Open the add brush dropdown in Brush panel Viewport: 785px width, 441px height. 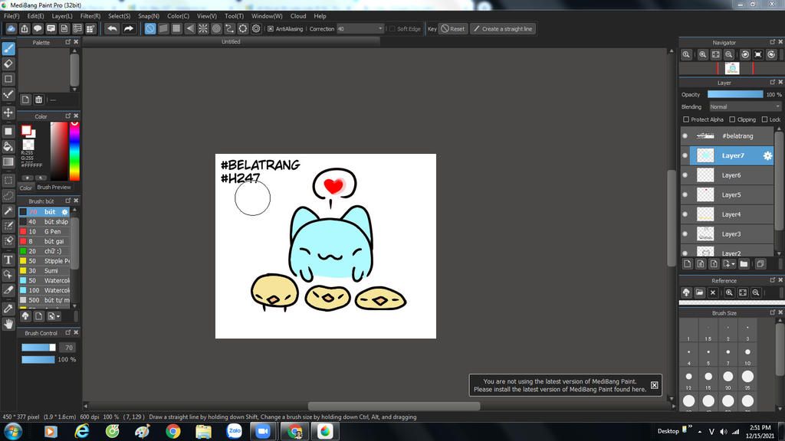(x=53, y=316)
